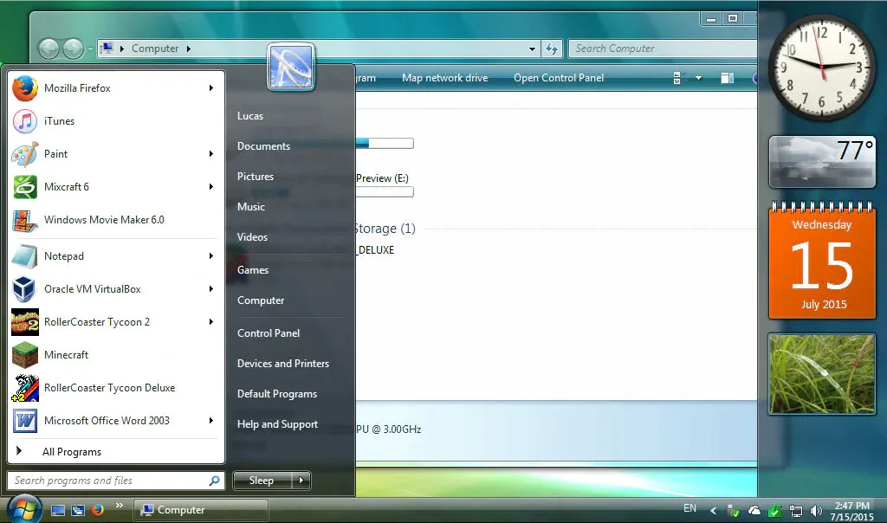
Task: Click the Show desktop icon in Quick Launch
Action: pyautogui.click(x=58, y=510)
